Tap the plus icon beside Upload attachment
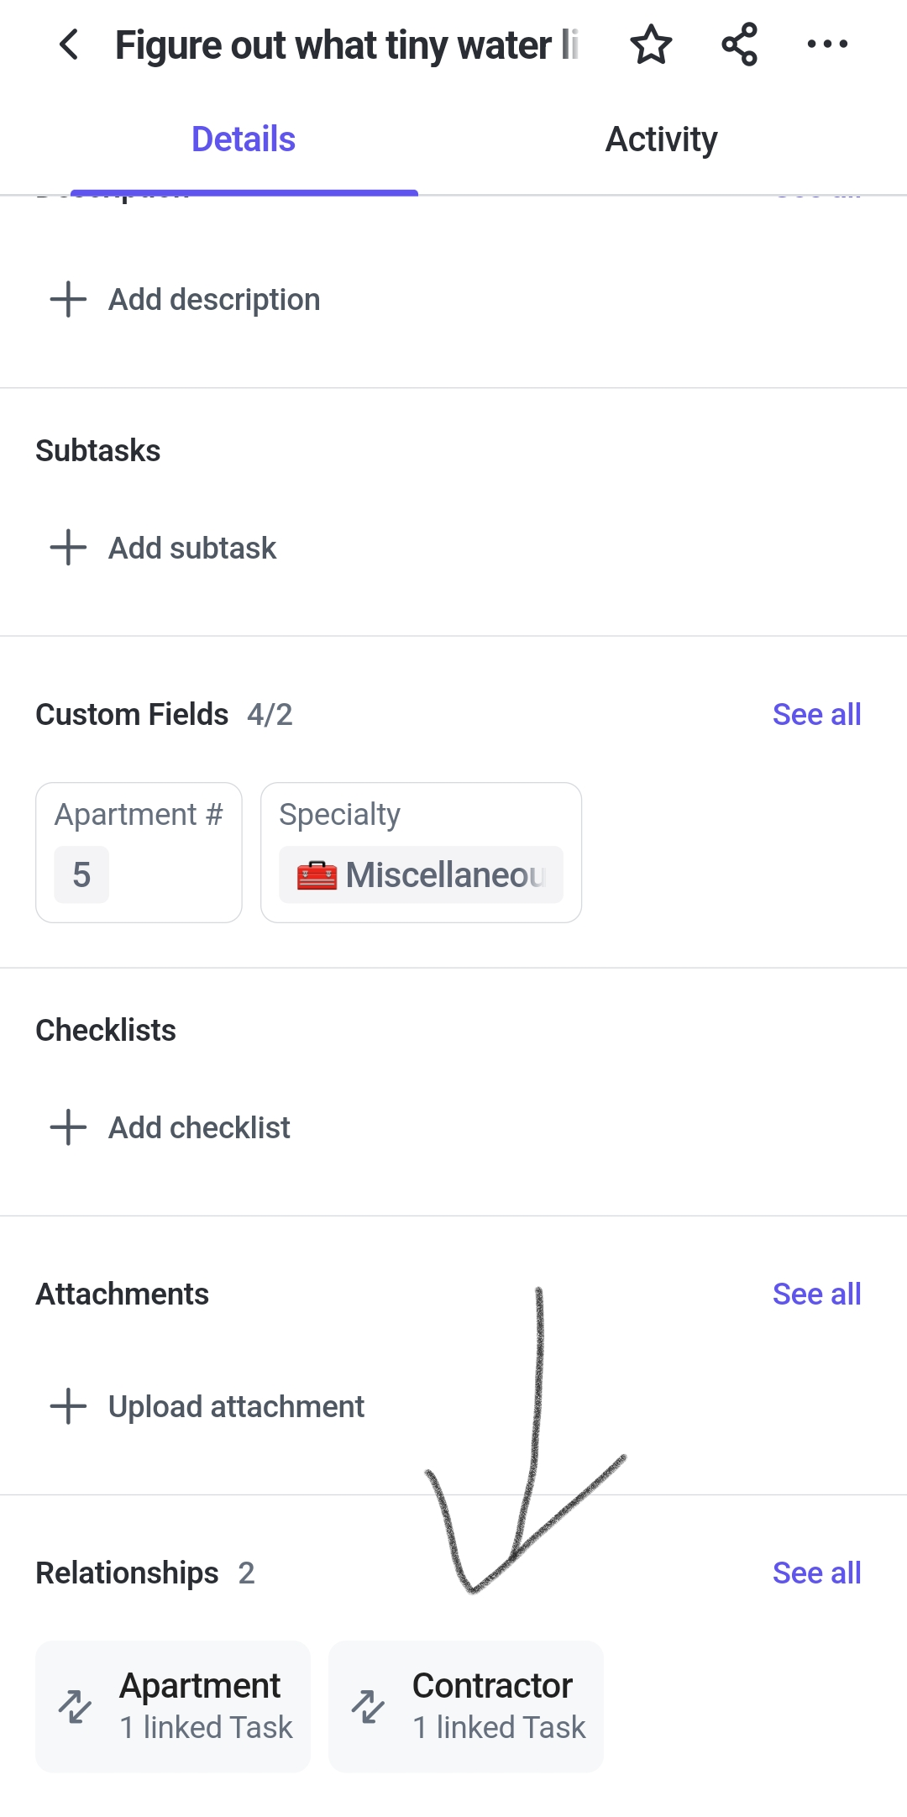The width and height of the screenshot is (907, 1817). tap(69, 1405)
